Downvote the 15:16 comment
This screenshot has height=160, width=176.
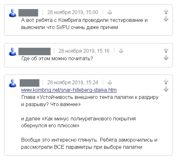pos(166,57)
